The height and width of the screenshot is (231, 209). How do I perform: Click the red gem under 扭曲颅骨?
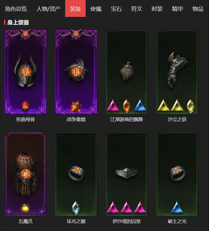click(x=26, y=106)
